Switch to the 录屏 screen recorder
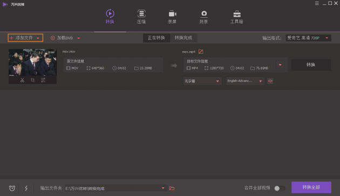 tap(172, 17)
